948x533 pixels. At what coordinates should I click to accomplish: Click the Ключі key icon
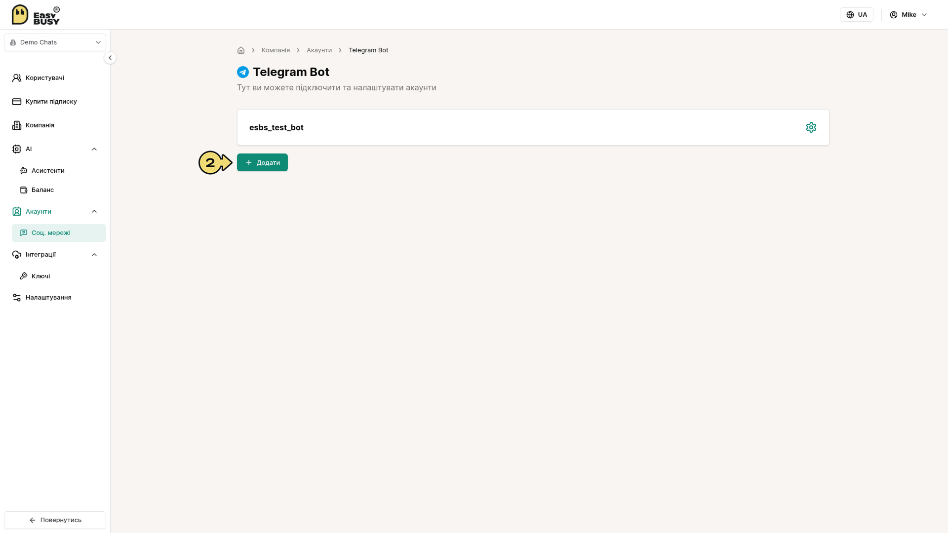[x=24, y=276]
